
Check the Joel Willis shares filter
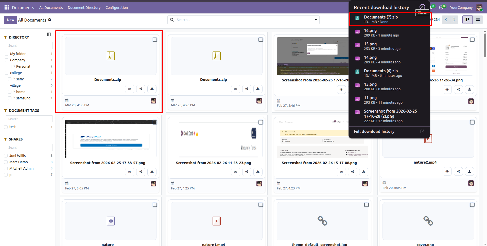[6, 156]
